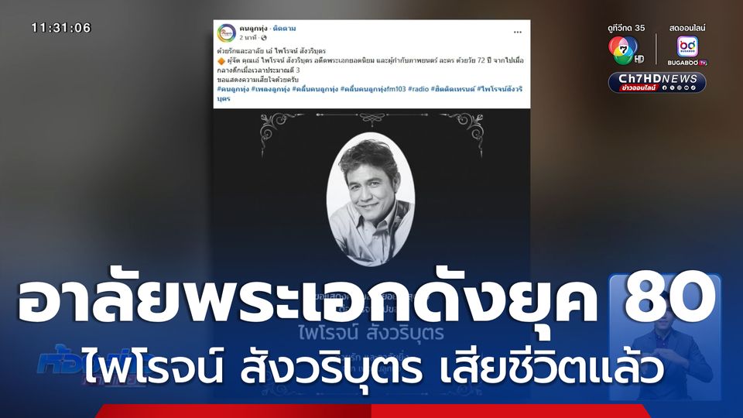Screen dimensions: 743x418
Task: Click the 2 นาที post timestamp
Action: pos(248,37)
